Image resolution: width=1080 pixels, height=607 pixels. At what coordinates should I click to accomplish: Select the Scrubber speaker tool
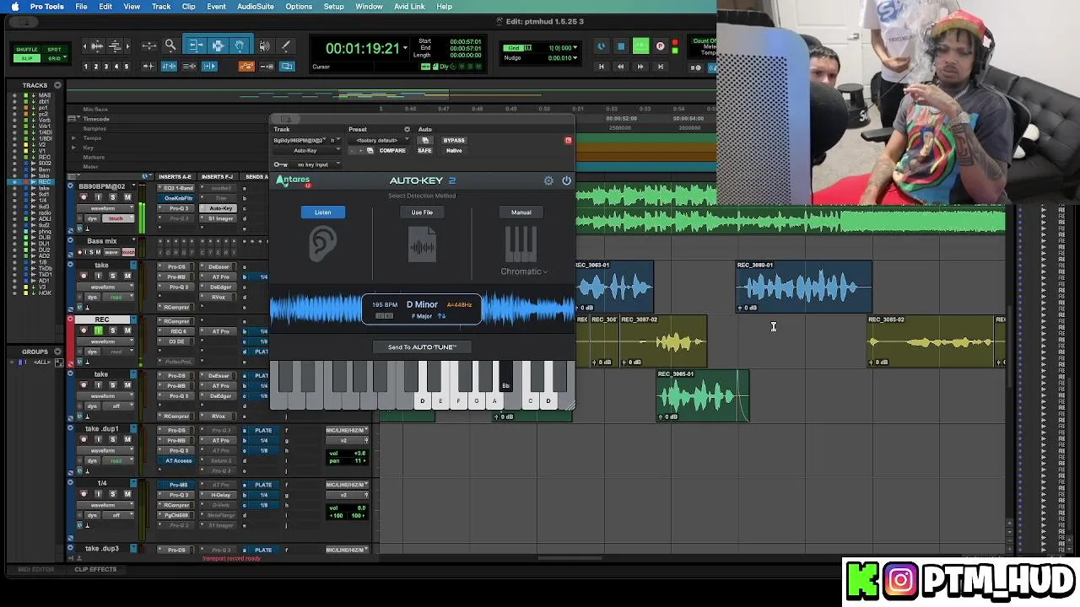[264, 46]
